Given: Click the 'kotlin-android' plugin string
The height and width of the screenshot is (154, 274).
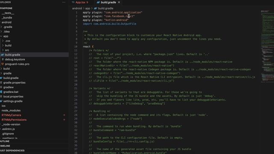Looking at the screenshot, I should tap(116, 20).
